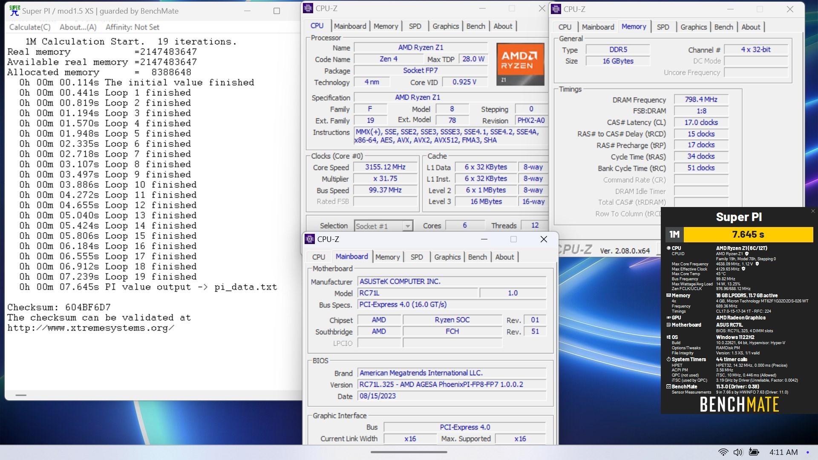
Task: Click the Bus Speed value 99.37 MHz
Action: point(385,190)
